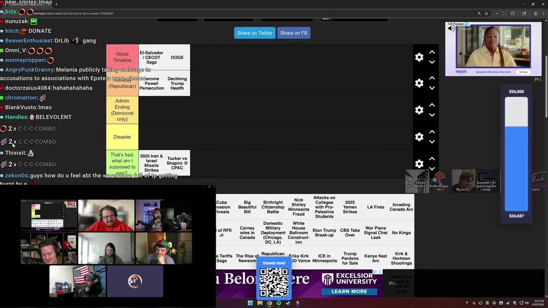Open settings gear for Admin Ending row

click(x=419, y=110)
